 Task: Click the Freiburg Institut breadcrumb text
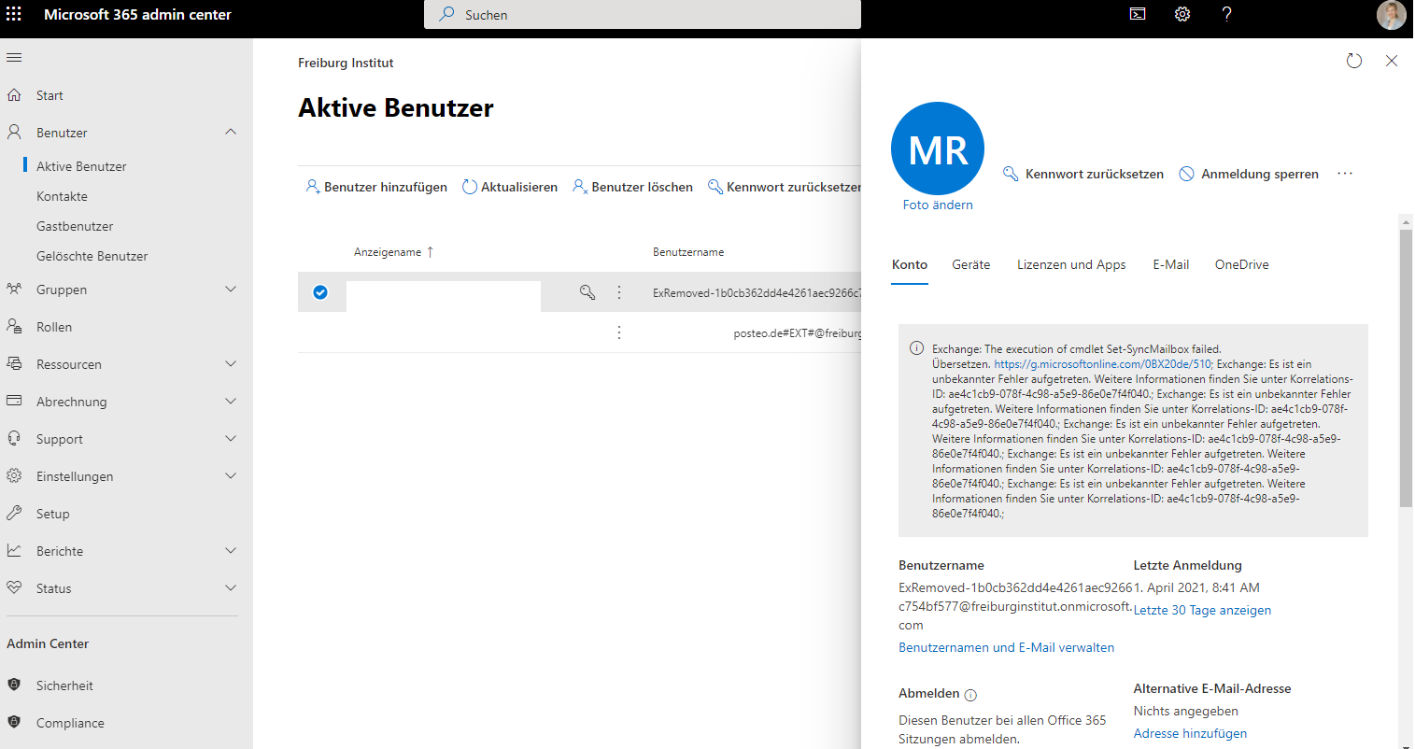[x=346, y=63]
